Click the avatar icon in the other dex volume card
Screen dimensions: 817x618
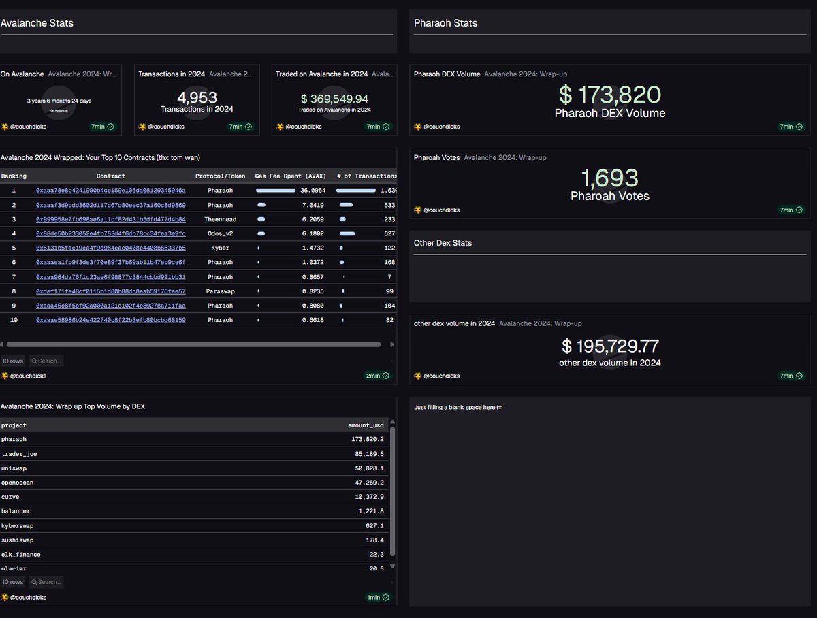click(x=418, y=376)
